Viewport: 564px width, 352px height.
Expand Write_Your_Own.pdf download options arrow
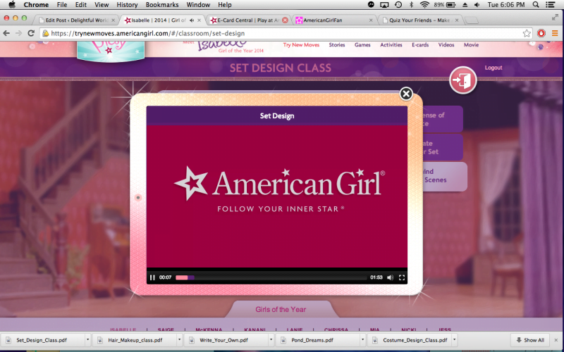[x=271, y=340]
